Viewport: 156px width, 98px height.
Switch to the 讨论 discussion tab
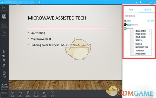click(131, 10)
